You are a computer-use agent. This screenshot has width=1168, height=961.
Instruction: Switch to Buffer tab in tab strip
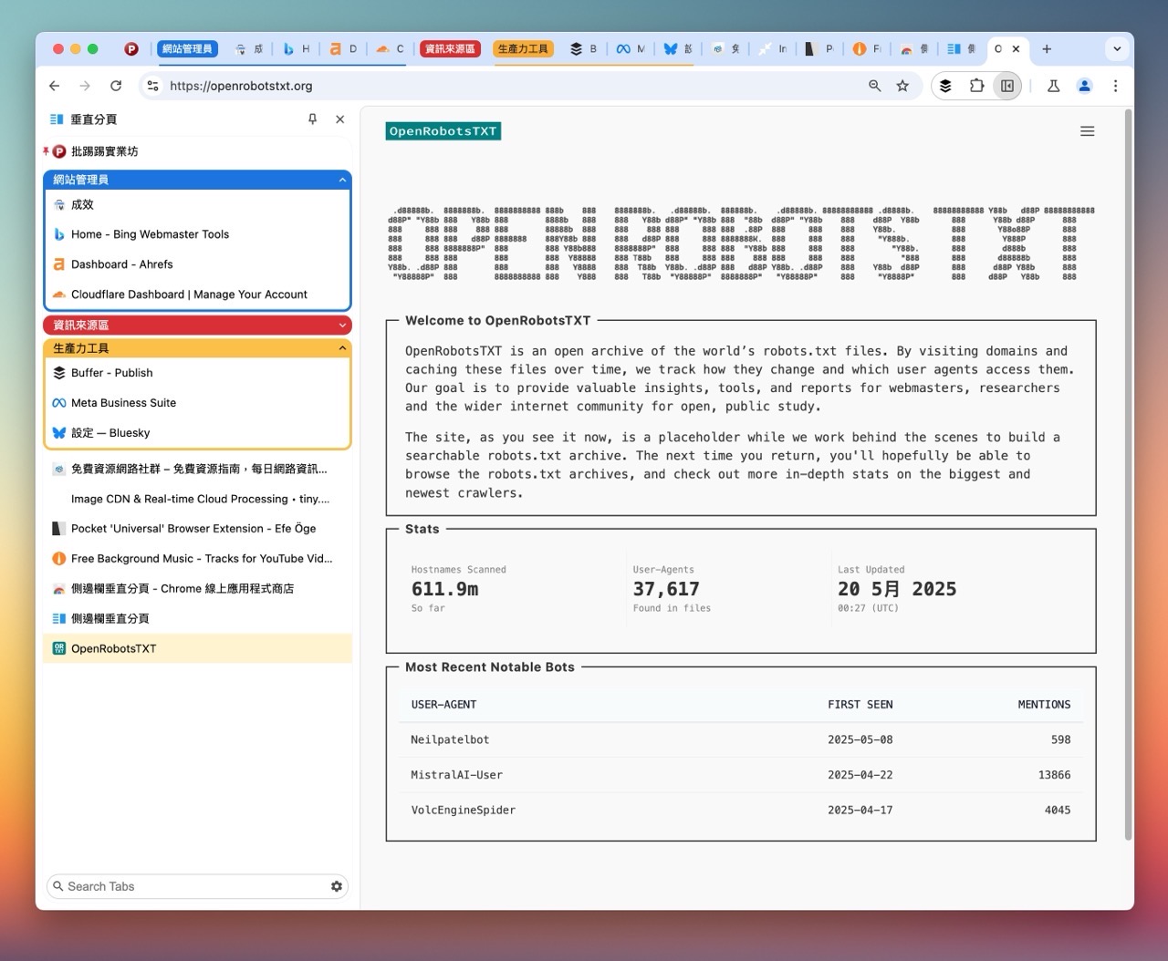pos(583,49)
